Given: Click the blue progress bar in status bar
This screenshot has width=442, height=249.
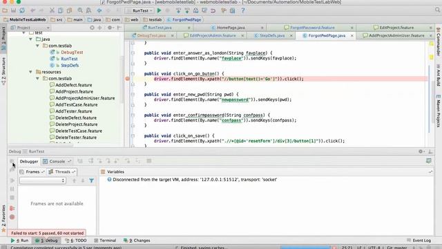Looking at the screenshot, I should tap(305, 248).
